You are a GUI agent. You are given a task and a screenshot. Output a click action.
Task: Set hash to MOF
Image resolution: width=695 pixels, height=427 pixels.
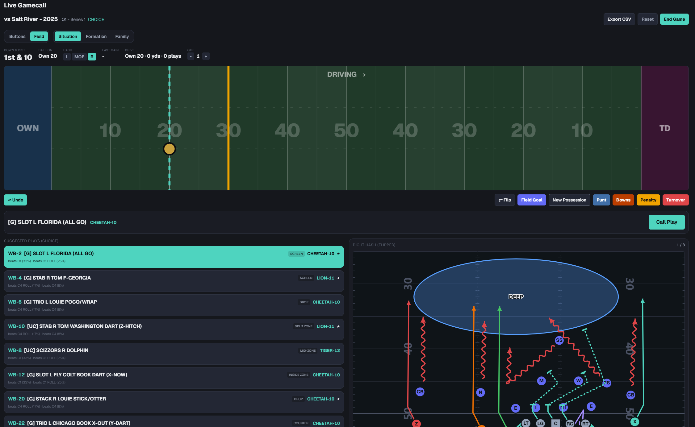click(79, 57)
